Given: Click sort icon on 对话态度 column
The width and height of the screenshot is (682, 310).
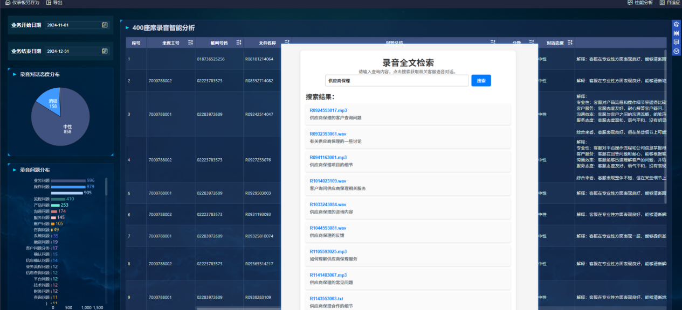Looking at the screenshot, I should coord(569,43).
